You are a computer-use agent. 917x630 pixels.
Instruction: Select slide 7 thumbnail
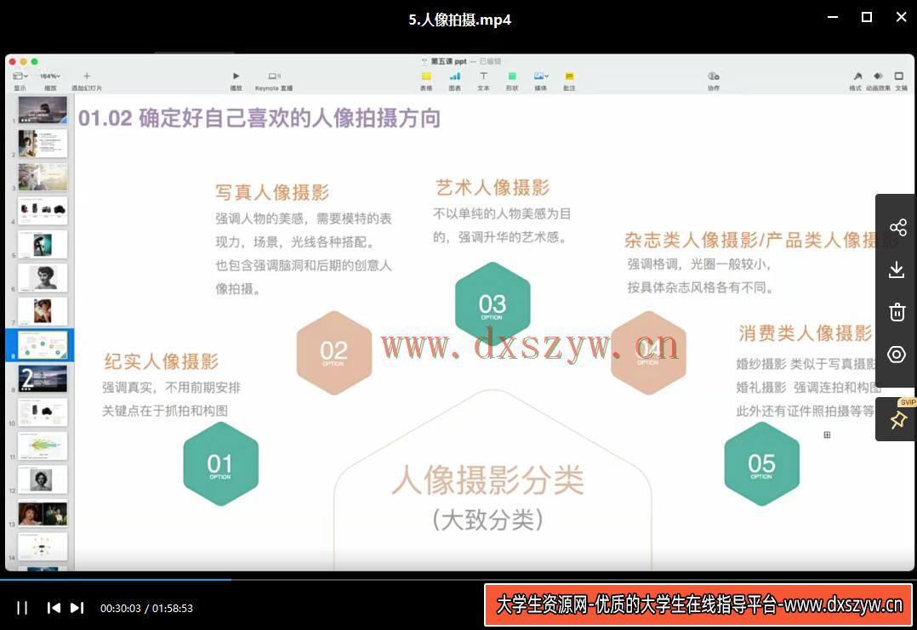coord(43,311)
